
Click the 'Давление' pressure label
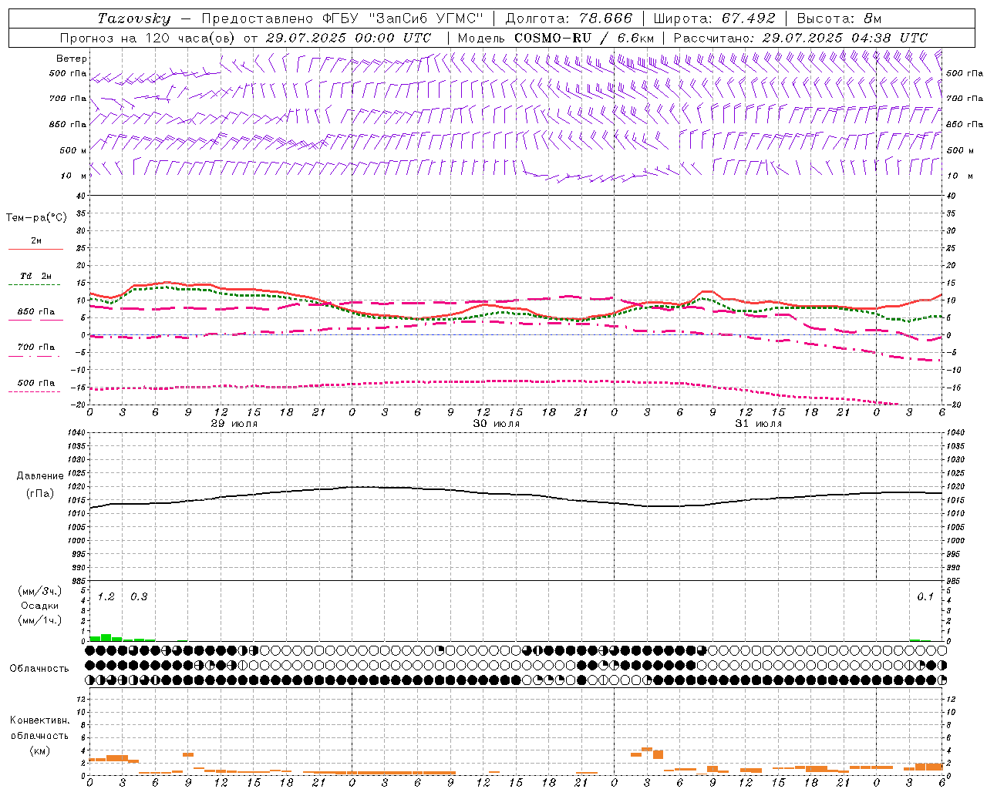40,476
